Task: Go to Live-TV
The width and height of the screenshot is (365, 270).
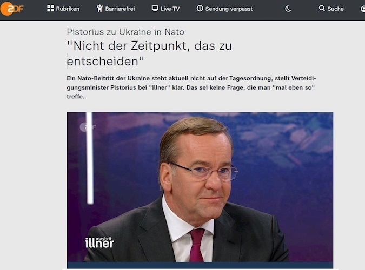Action: point(166,9)
